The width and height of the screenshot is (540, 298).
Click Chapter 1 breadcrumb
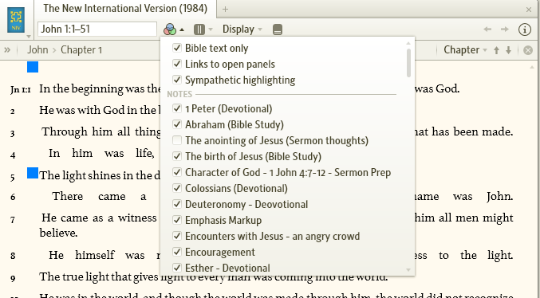81,50
